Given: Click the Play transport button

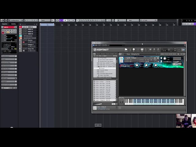Looking at the screenshot, I should [x=69, y=20].
